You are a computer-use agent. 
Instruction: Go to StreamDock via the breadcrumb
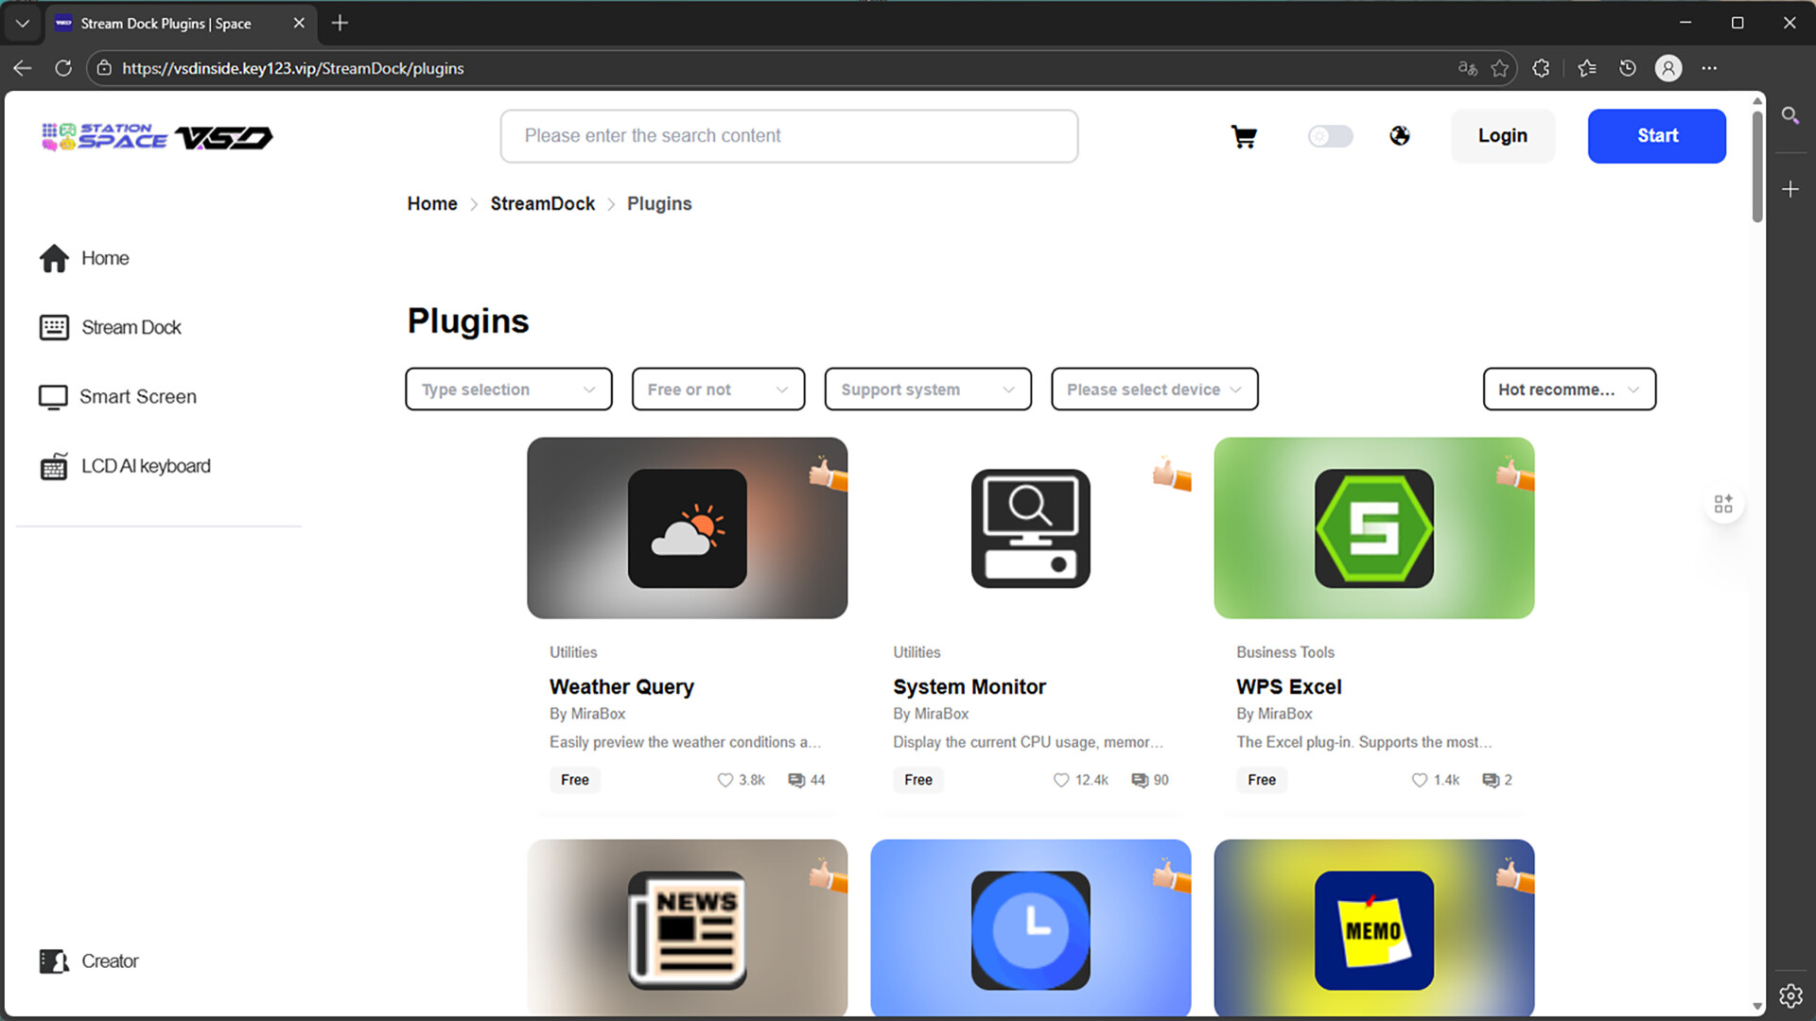[x=542, y=203]
